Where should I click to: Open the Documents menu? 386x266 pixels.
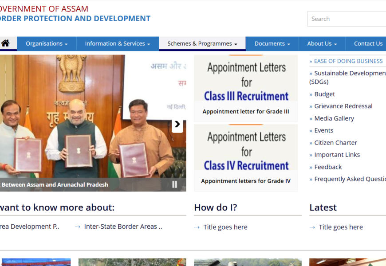point(272,43)
